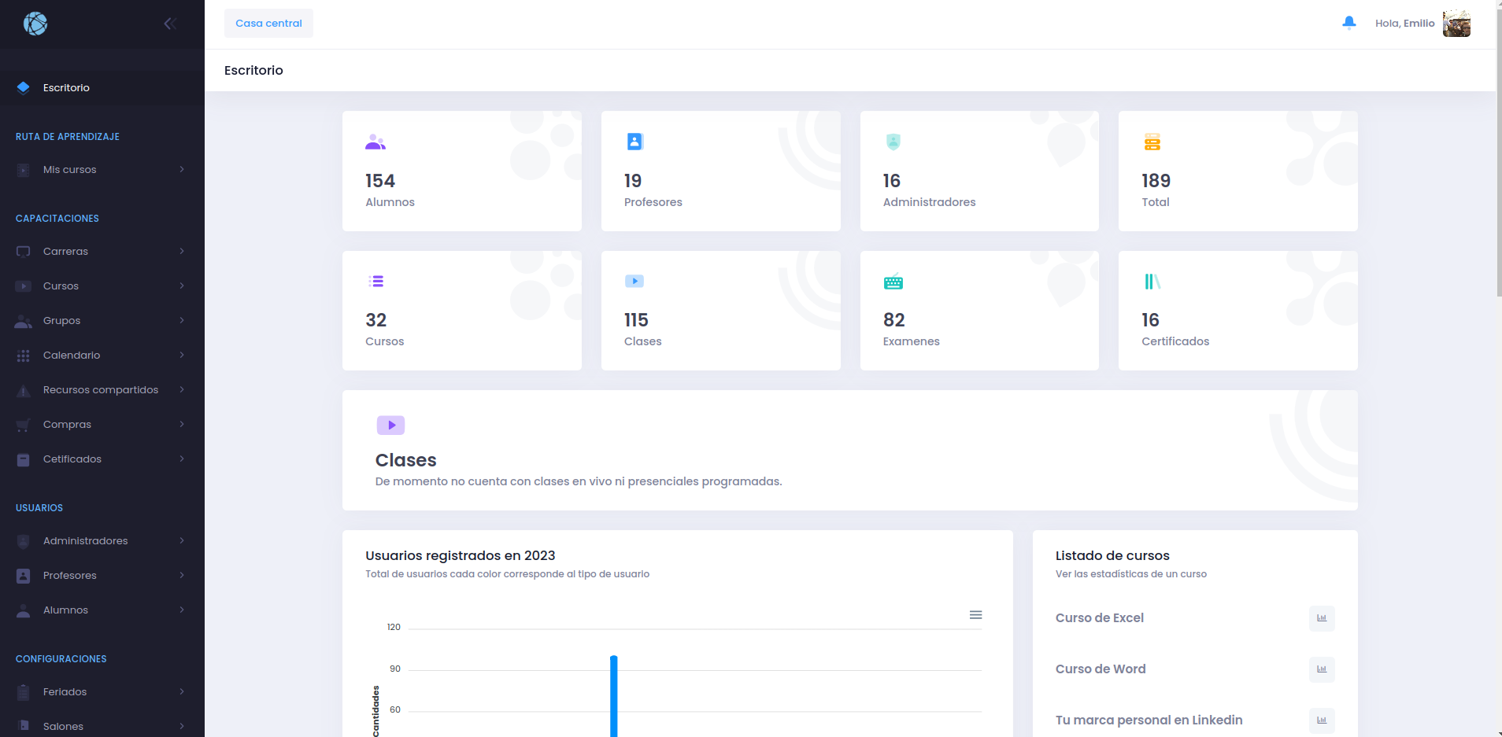
Task: Click the Examenes keyboard icon
Action: pos(893,281)
